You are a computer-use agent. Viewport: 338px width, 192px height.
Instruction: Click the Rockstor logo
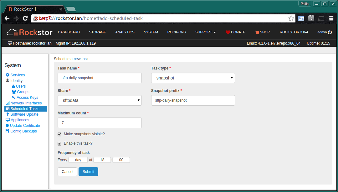tap(29, 32)
